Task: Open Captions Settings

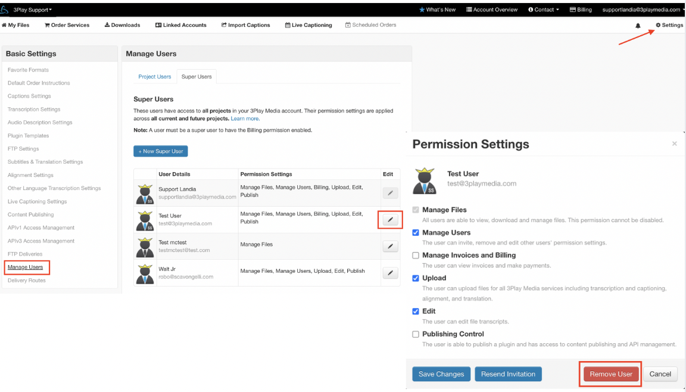Action: (29, 97)
